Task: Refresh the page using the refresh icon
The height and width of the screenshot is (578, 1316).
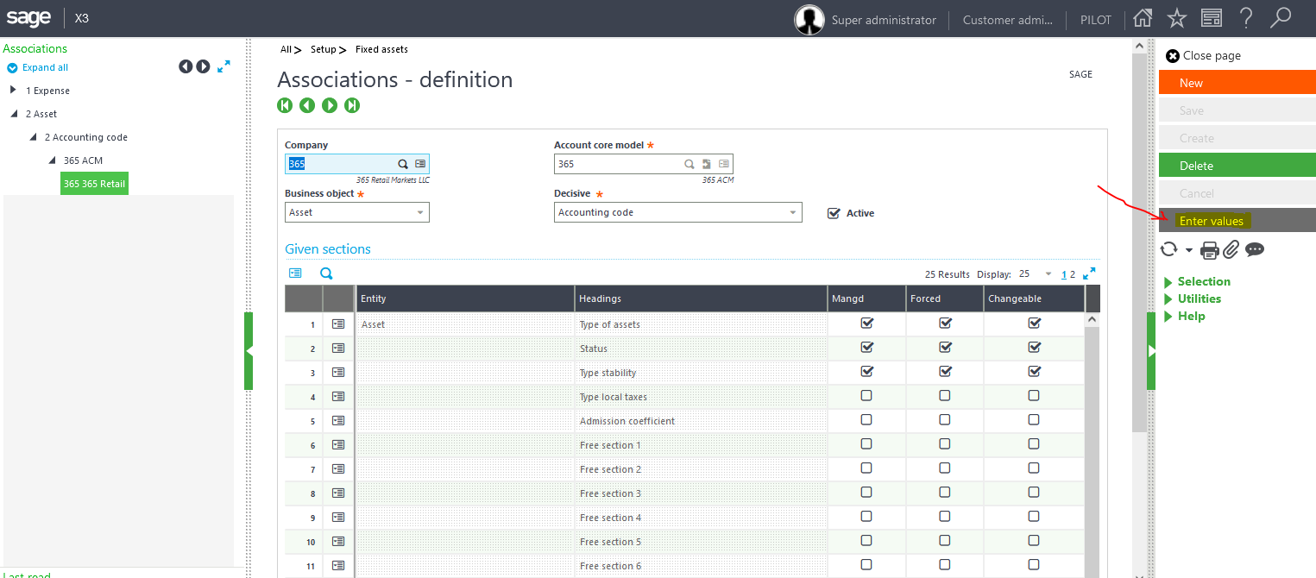Action: click(x=1170, y=249)
